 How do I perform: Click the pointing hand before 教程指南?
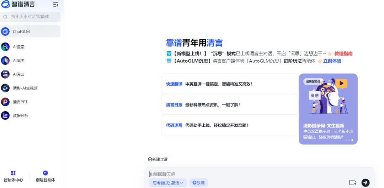[x=330, y=54]
